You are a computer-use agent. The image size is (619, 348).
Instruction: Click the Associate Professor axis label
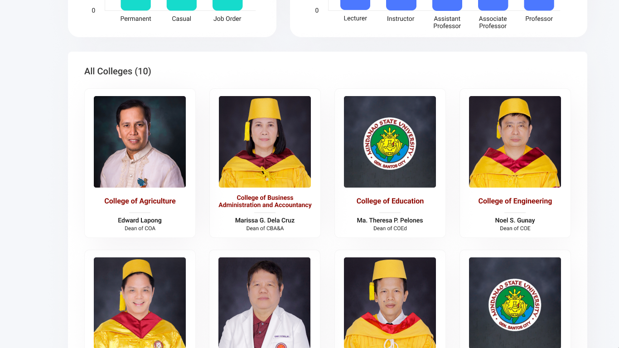tap(493, 22)
